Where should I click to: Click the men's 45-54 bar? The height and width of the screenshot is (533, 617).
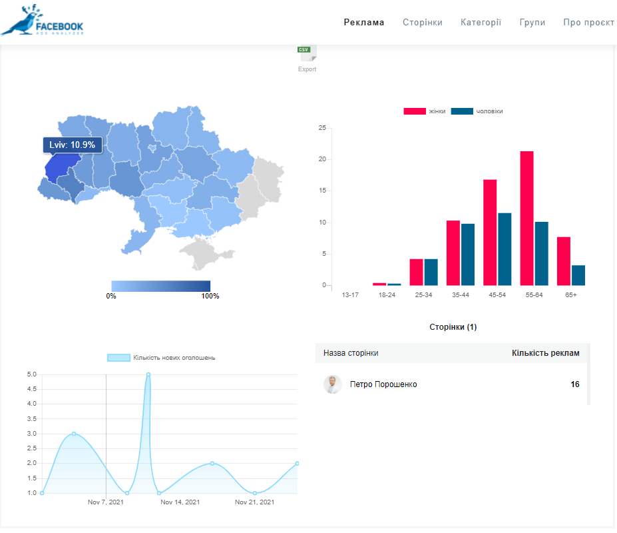pos(505,249)
